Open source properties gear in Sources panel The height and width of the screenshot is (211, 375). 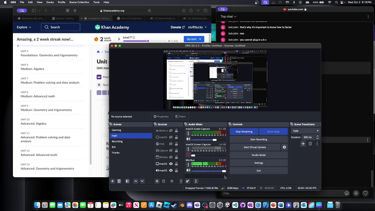coord(172,181)
